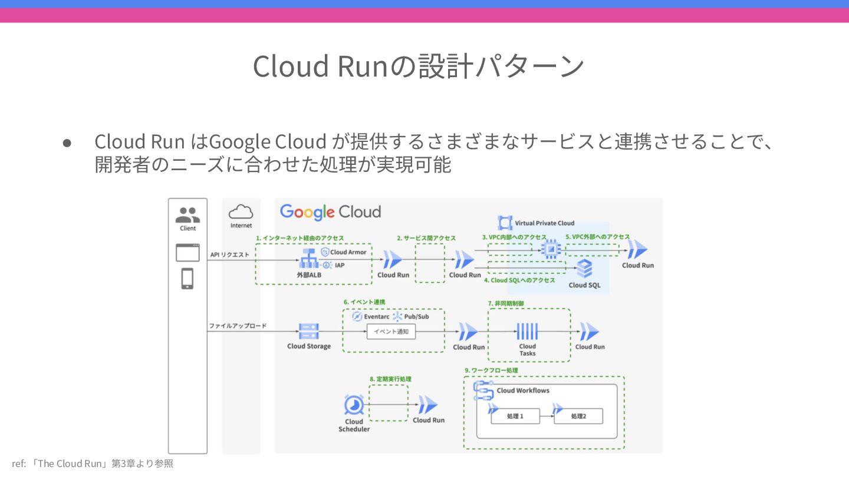
Task: Select the イベント通知 box
Action: pos(391,332)
